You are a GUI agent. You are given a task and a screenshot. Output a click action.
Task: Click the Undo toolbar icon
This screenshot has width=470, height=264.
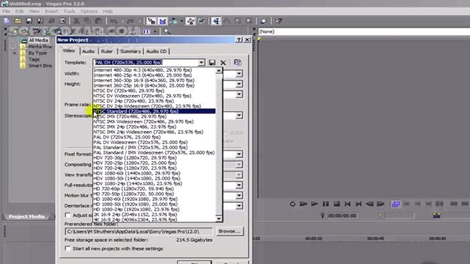point(113,21)
